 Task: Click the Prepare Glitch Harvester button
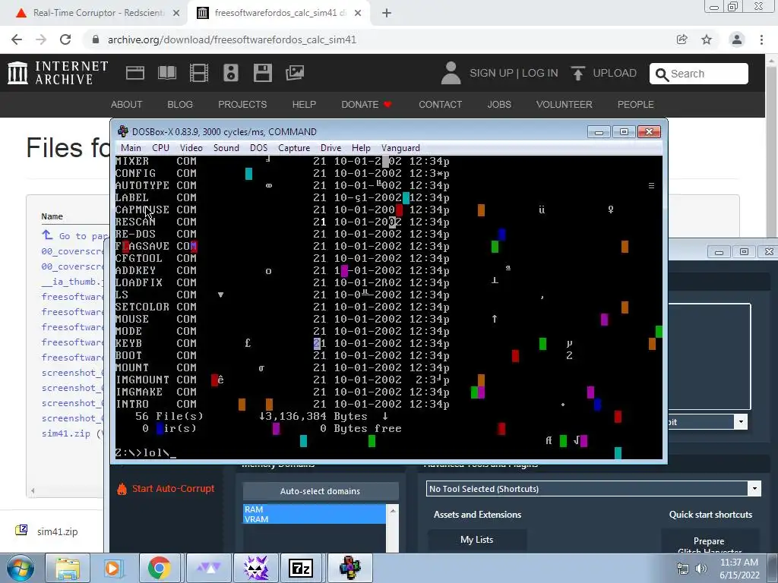[709, 542]
